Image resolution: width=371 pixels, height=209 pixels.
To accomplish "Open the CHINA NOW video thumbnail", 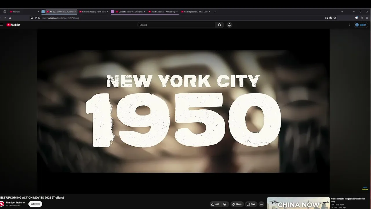I will pyautogui.click(x=298, y=203).
